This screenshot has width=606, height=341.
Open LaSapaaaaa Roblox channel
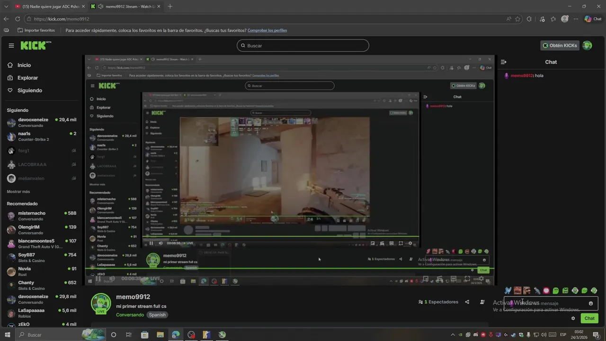point(42,313)
